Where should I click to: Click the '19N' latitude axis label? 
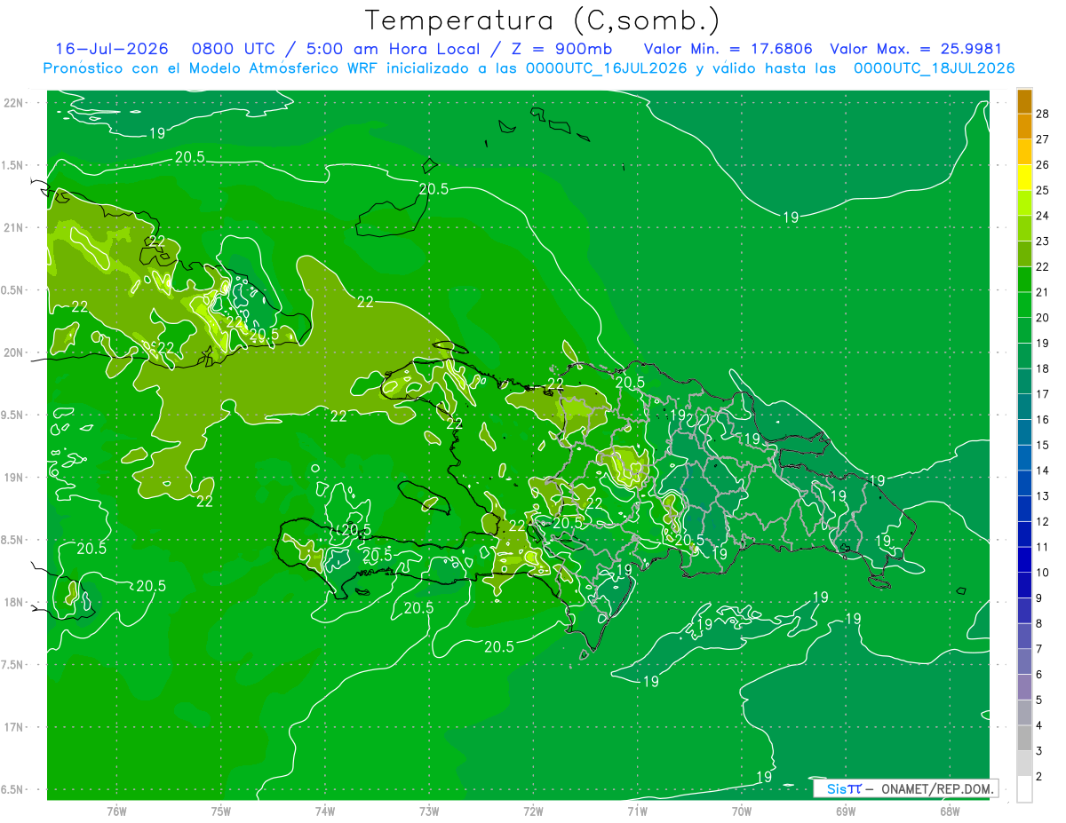point(14,478)
